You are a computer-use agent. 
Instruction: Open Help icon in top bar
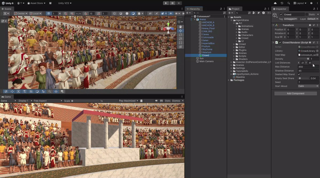click(311, 3)
